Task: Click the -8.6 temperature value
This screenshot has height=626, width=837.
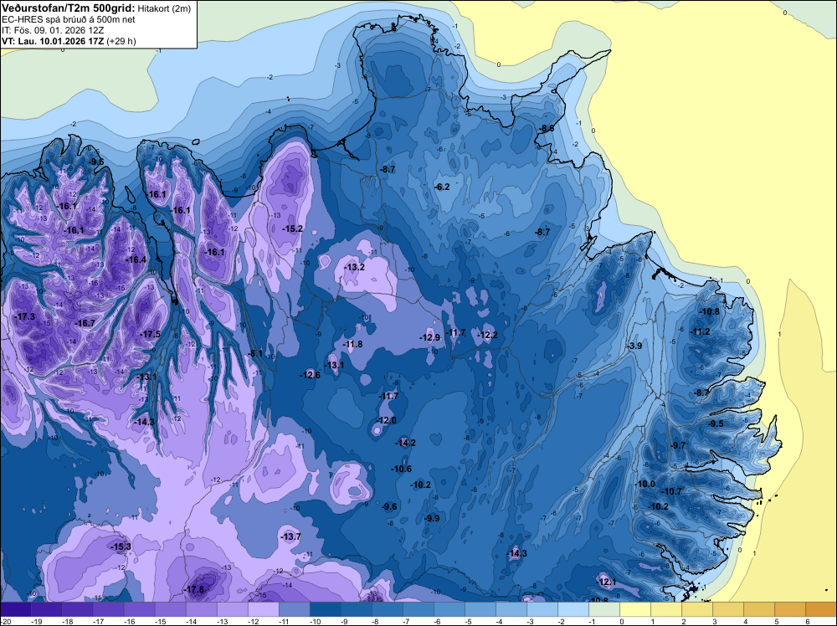Action: tap(546, 129)
